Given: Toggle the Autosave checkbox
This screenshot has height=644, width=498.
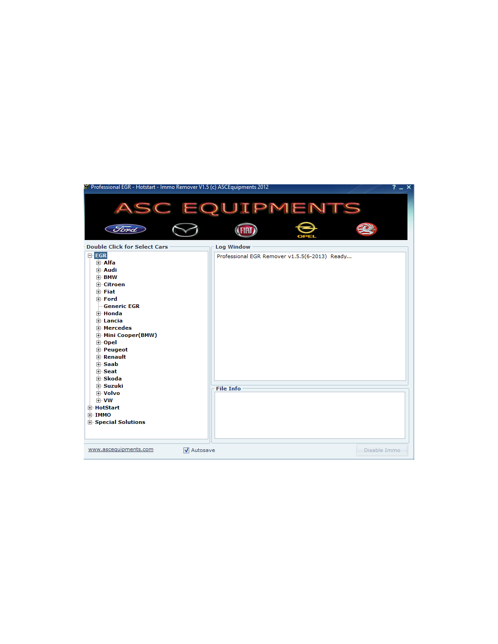Looking at the screenshot, I should pos(186,450).
